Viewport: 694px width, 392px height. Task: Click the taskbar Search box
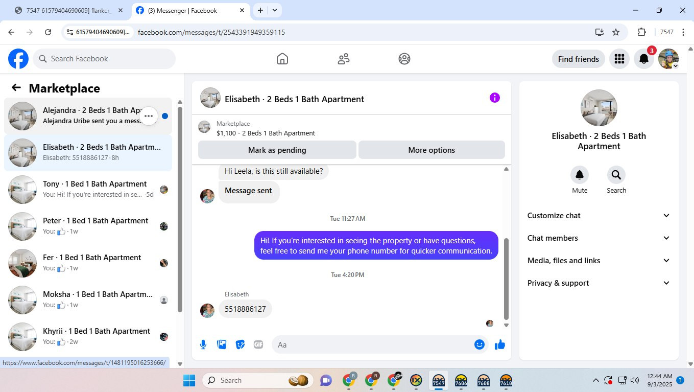(257, 380)
